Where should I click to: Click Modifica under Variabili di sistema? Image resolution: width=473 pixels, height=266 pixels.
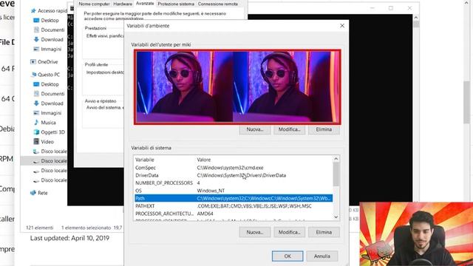pyautogui.click(x=289, y=232)
